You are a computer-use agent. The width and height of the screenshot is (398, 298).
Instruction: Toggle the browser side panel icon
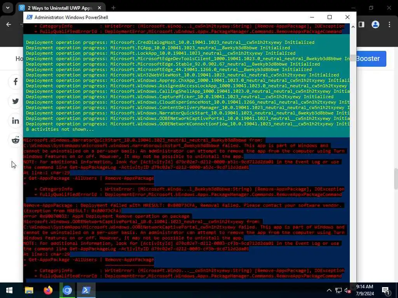[361, 24]
